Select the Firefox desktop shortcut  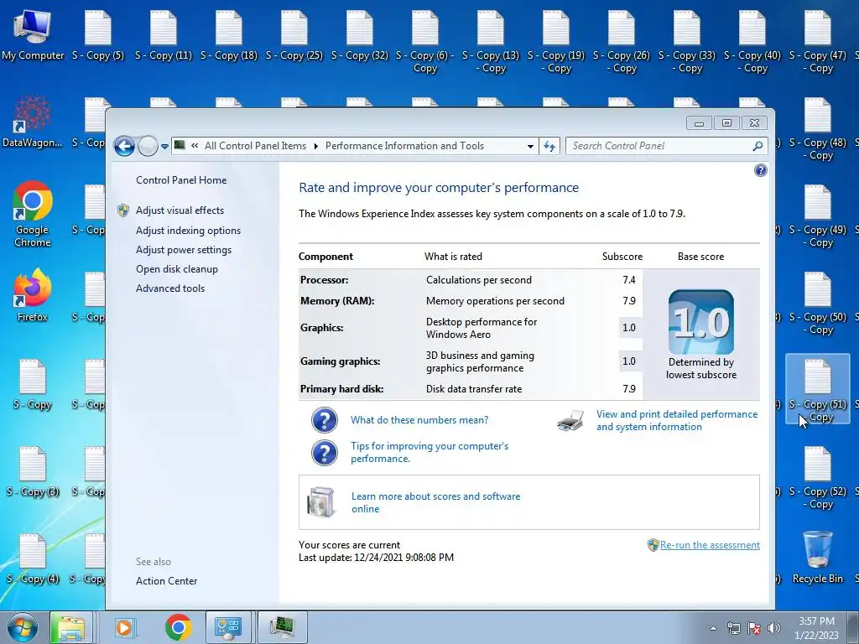click(x=33, y=295)
